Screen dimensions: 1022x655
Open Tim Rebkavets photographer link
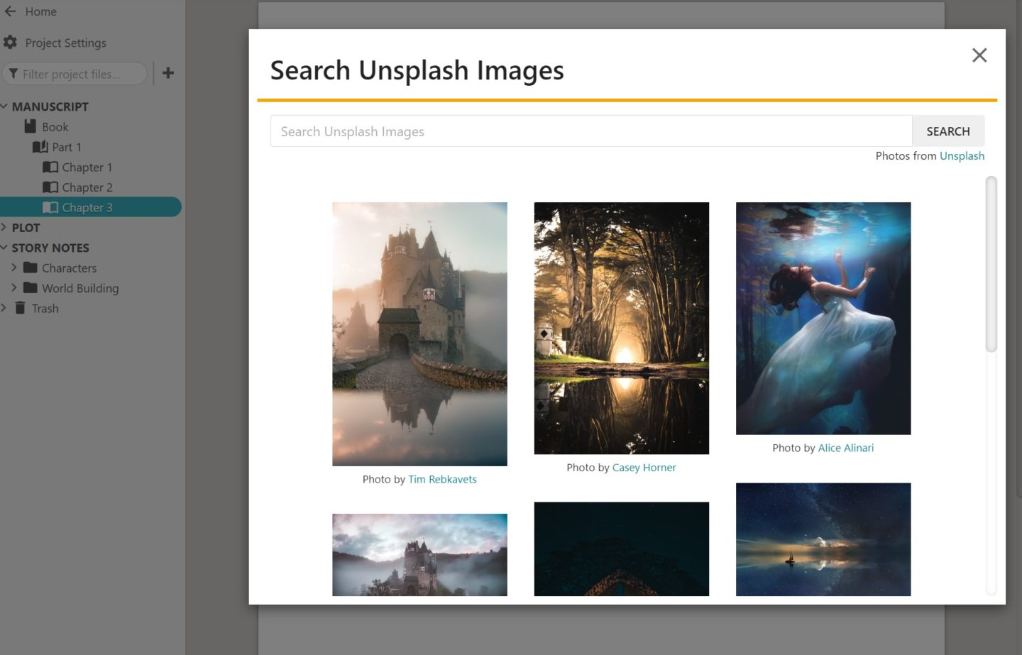pos(442,480)
